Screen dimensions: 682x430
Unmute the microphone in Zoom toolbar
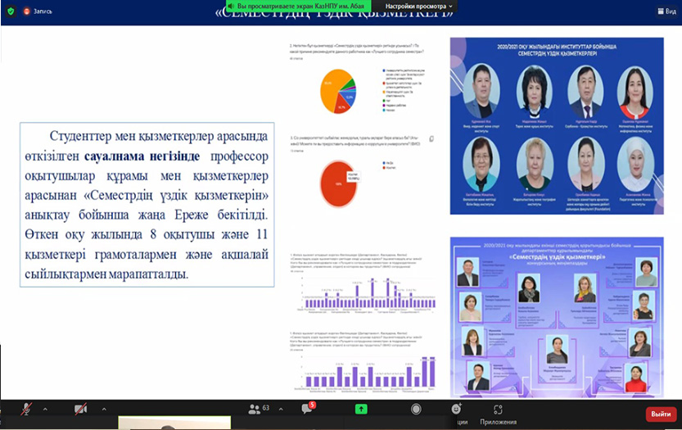click(x=26, y=408)
